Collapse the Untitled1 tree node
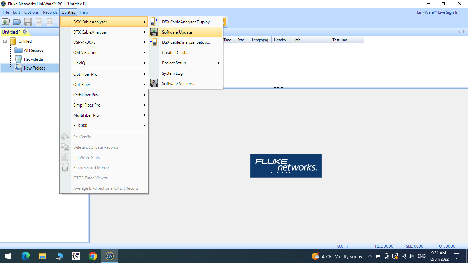 (x=5, y=41)
